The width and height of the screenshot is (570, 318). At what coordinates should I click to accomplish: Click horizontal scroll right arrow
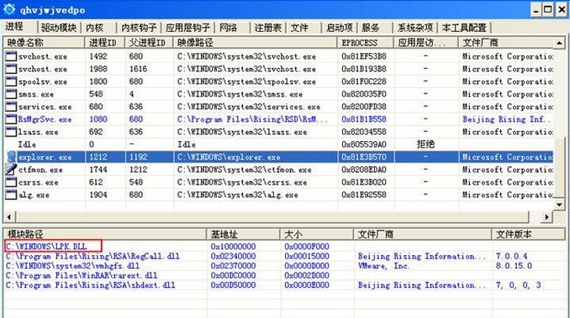coord(546,216)
